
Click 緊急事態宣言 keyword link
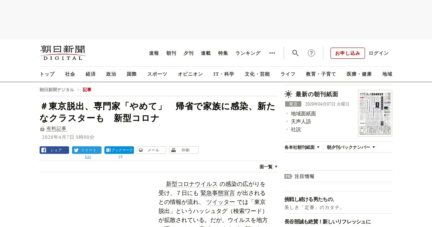coord(217,193)
